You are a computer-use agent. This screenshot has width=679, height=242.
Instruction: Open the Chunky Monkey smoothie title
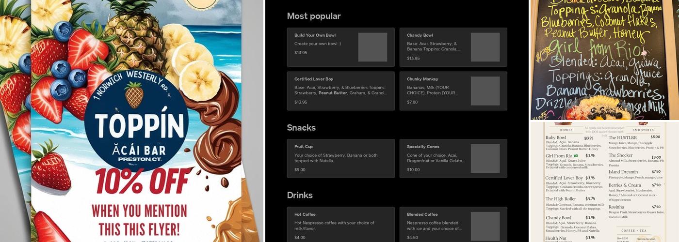pos(422,79)
